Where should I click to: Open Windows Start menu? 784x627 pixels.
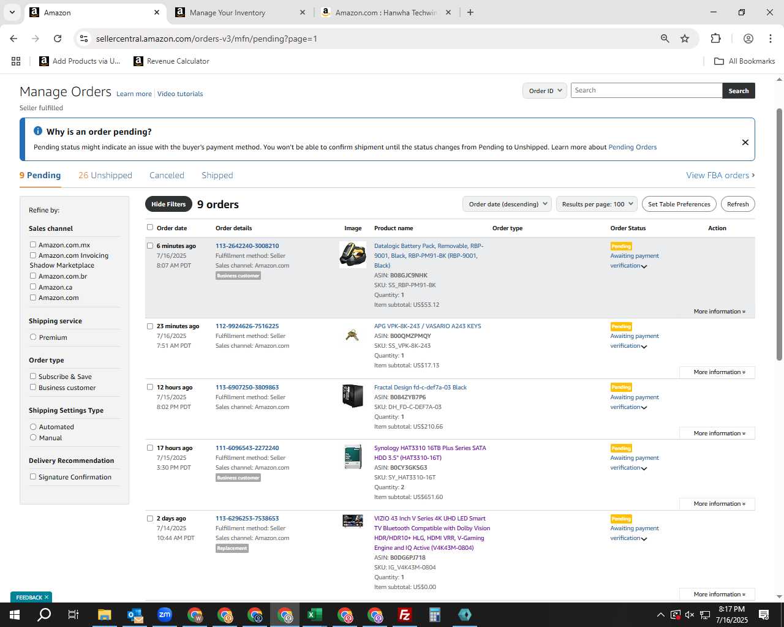point(14,614)
